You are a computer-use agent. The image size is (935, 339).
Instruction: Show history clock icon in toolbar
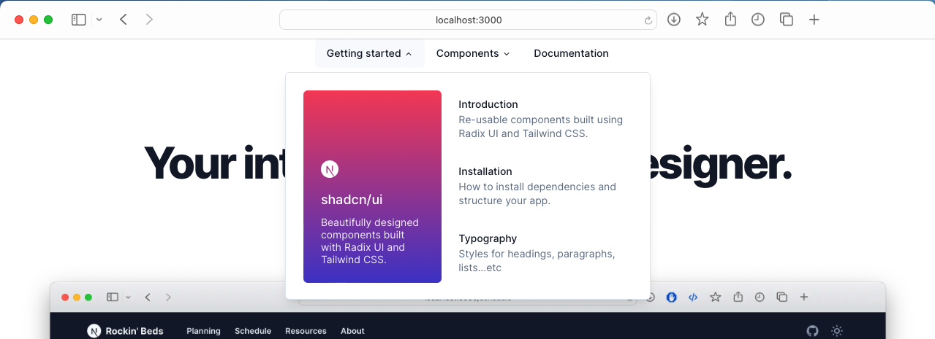(x=758, y=20)
